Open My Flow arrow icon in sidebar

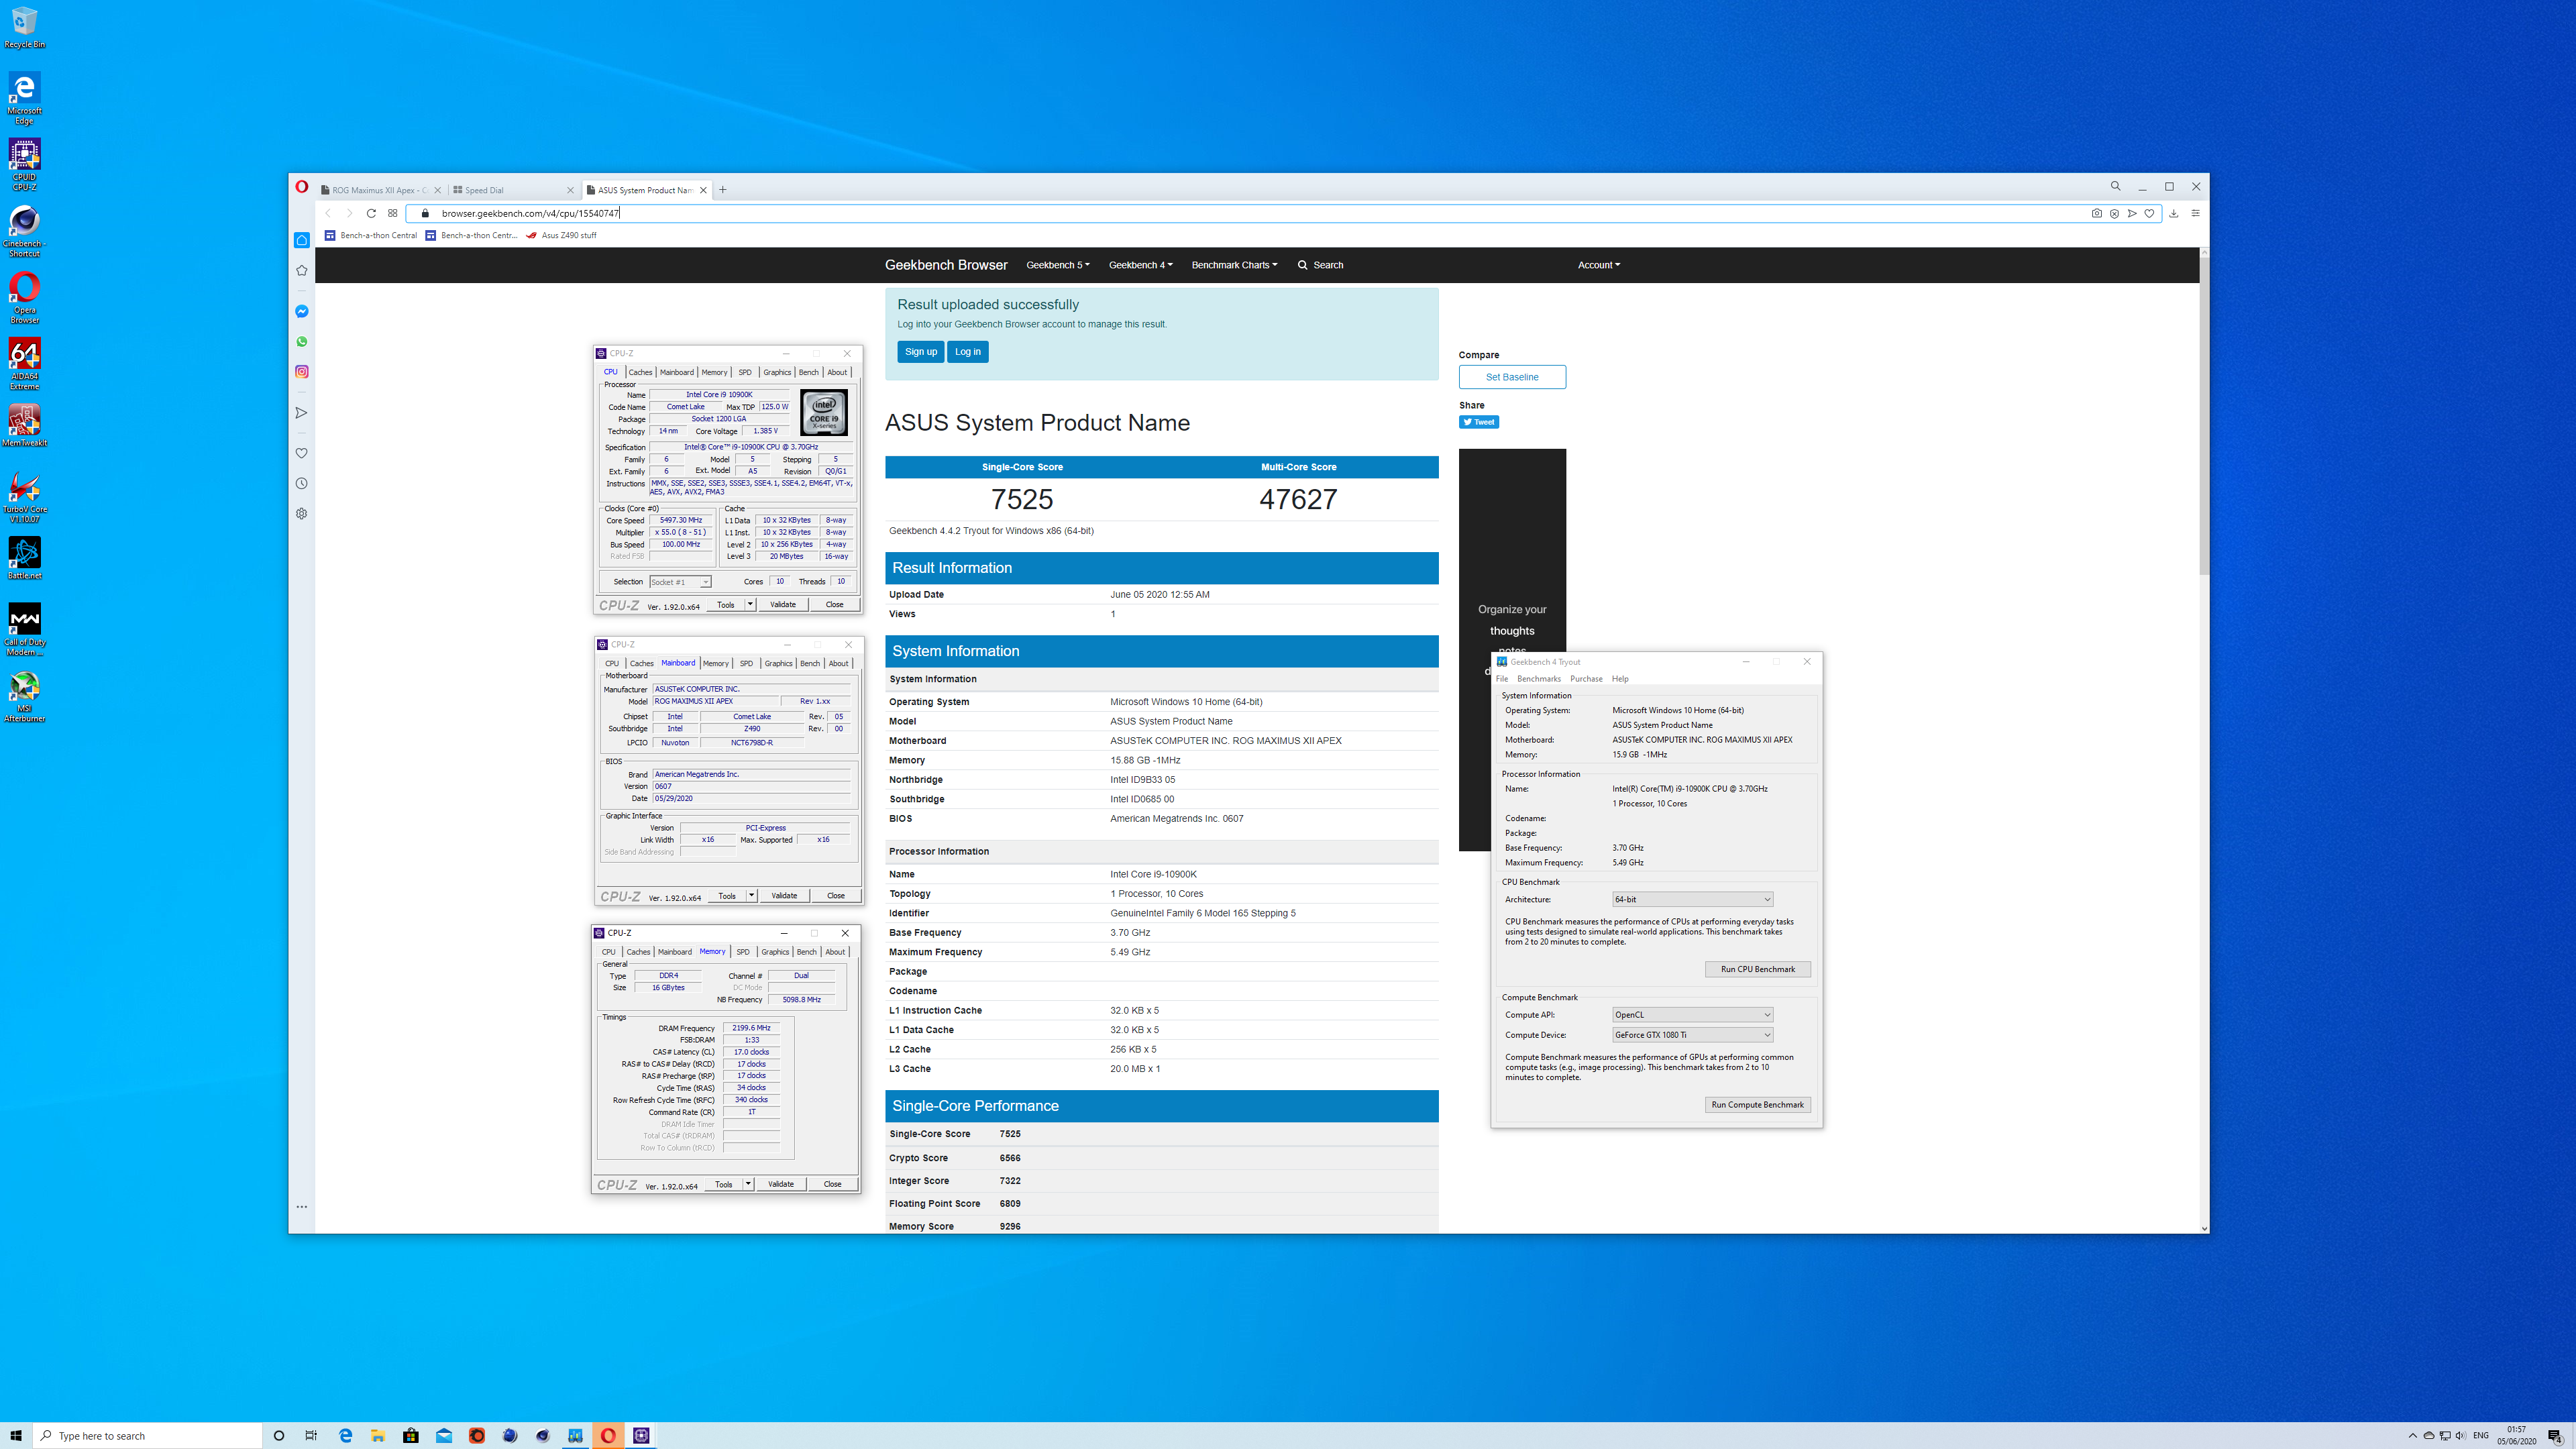302,413
